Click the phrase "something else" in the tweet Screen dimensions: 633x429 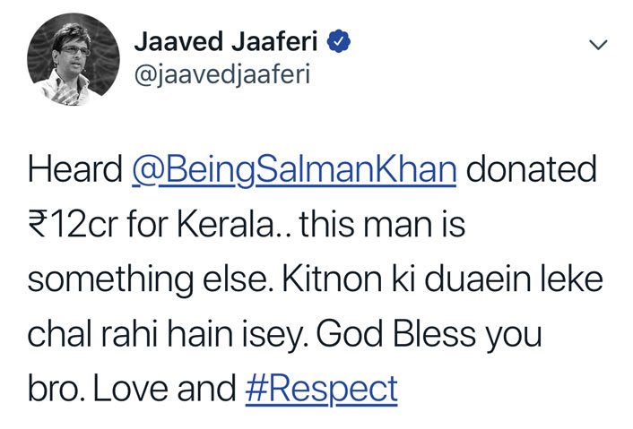[148, 279]
